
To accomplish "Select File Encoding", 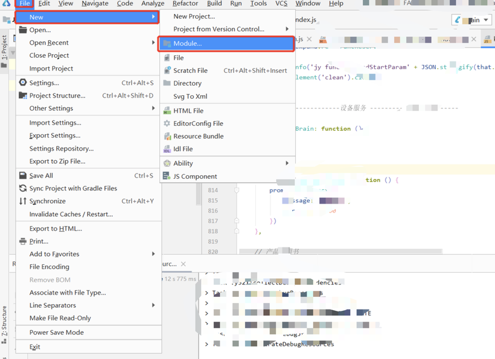I will point(49,267).
